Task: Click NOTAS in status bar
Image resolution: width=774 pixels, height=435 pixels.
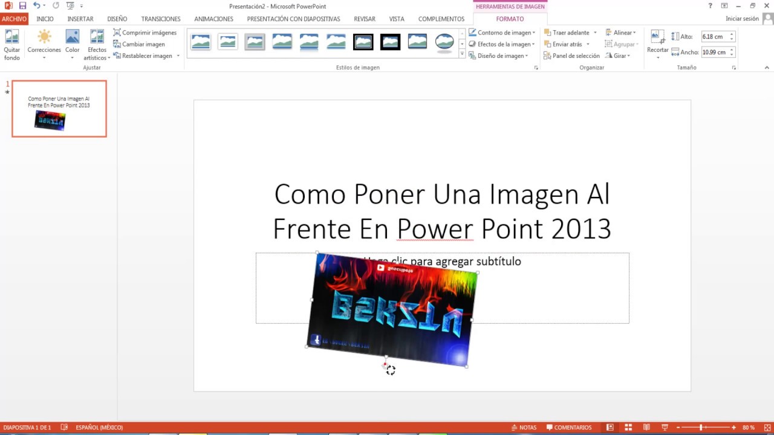Action: coord(524,428)
